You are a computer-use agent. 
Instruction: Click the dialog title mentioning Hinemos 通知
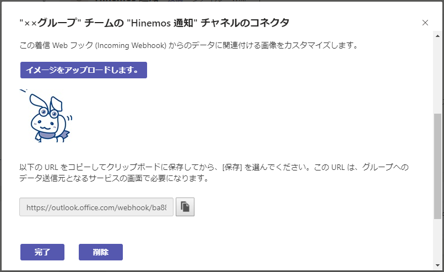(154, 23)
